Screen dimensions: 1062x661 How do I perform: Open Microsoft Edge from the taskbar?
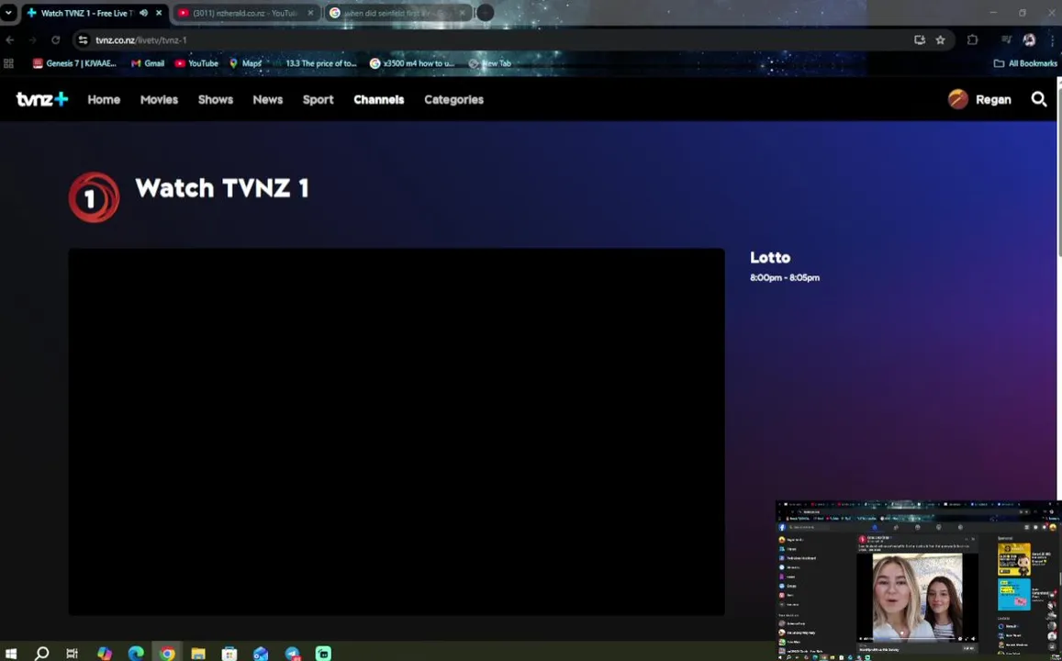[136, 654]
